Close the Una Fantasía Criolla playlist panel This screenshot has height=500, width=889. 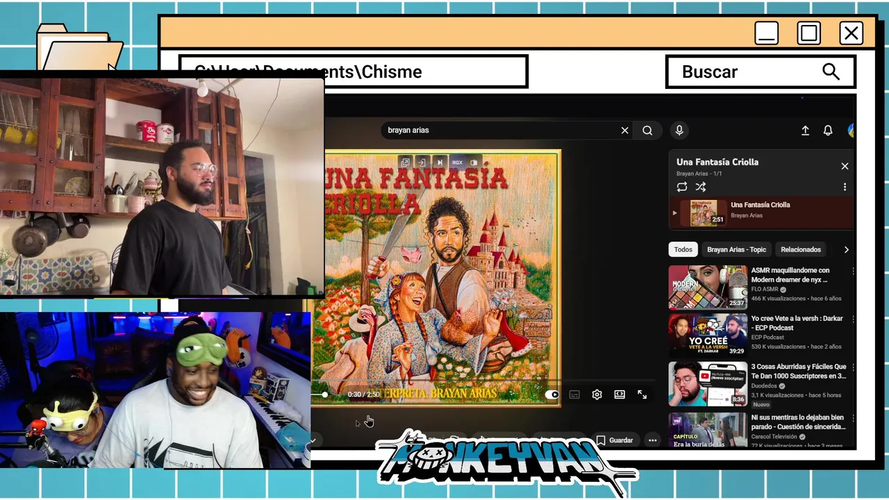[845, 166]
